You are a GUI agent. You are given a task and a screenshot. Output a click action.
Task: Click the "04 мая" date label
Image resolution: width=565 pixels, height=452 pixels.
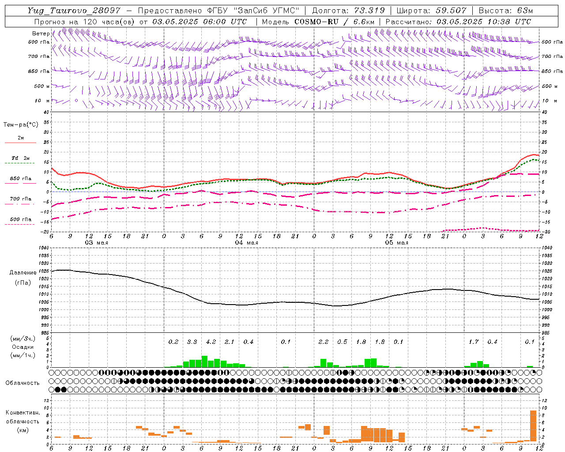(246, 243)
